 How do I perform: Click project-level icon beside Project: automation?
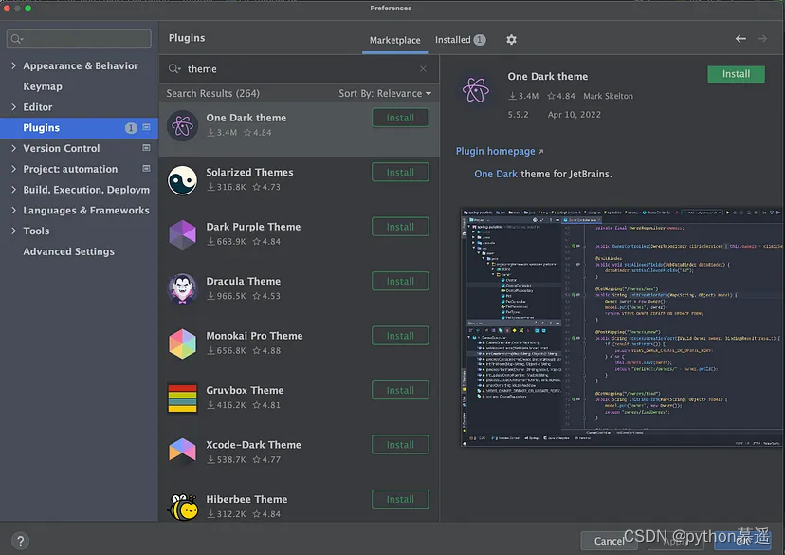pos(146,168)
